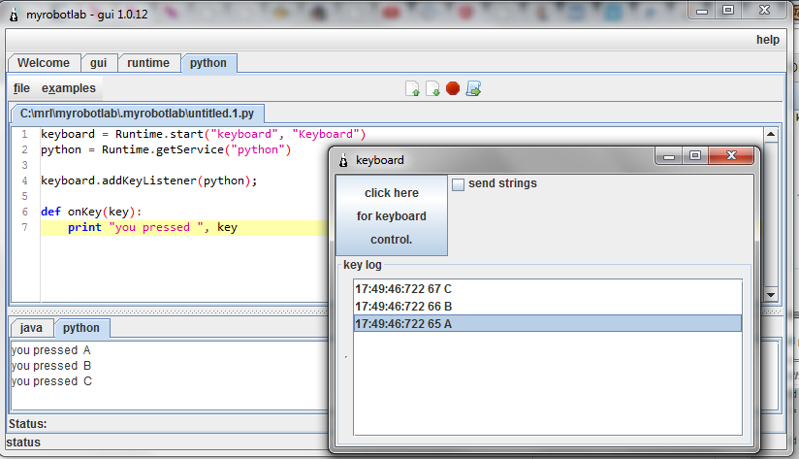Click the red stop script icon
This screenshot has width=799, height=459.
tap(453, 88)
